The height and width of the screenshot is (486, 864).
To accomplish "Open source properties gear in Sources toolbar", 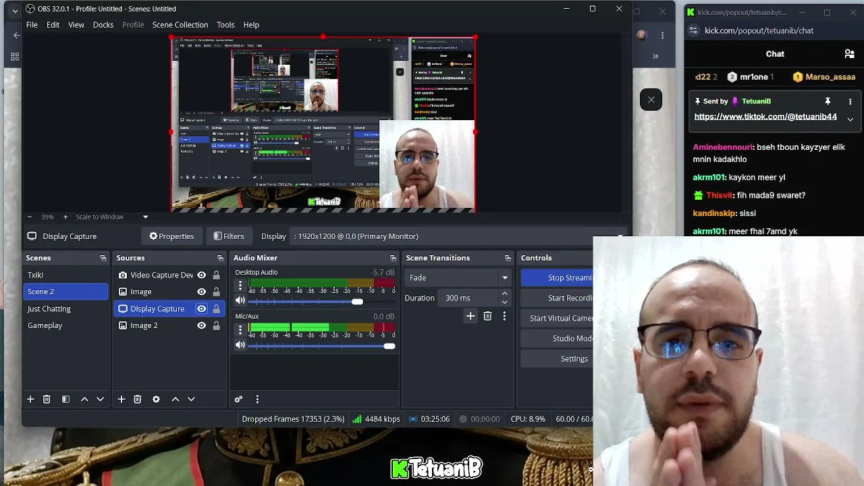I will pos(156,399).
